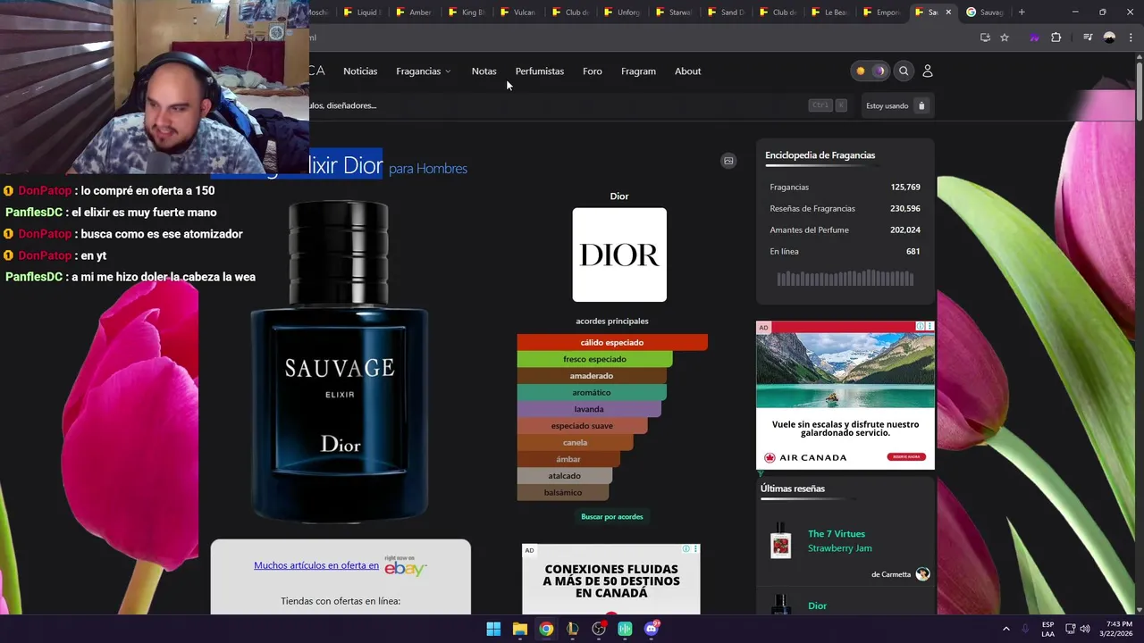The height and width of the screenshot is (643, 1144).
Task: Switch to the Vulcan tab
Action: tap(518, 12)
